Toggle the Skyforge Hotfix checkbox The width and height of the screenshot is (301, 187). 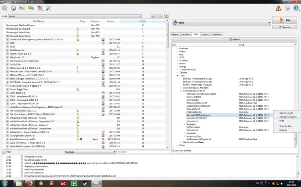7,136
